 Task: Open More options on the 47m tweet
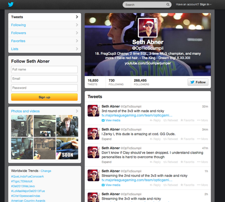point(202,162)
